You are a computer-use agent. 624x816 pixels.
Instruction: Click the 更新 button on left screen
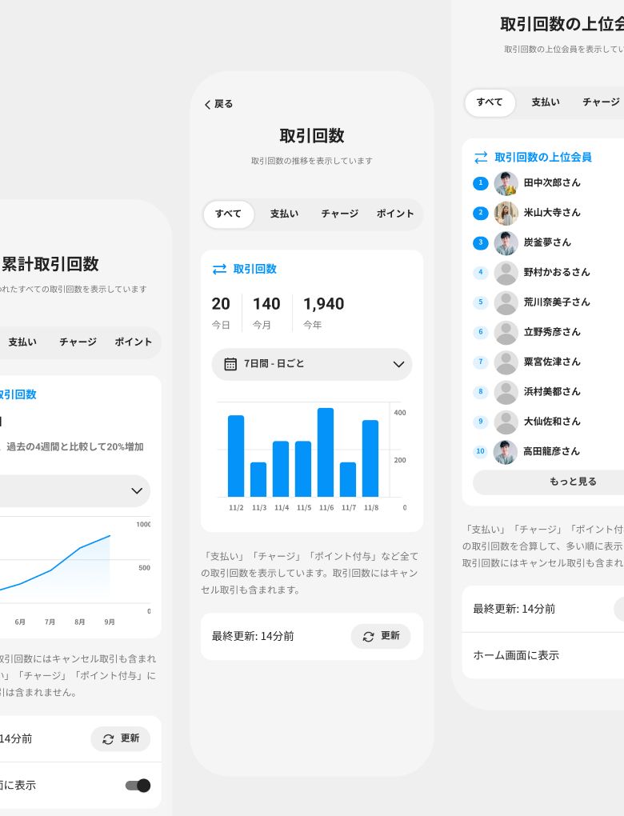[121, 739]
